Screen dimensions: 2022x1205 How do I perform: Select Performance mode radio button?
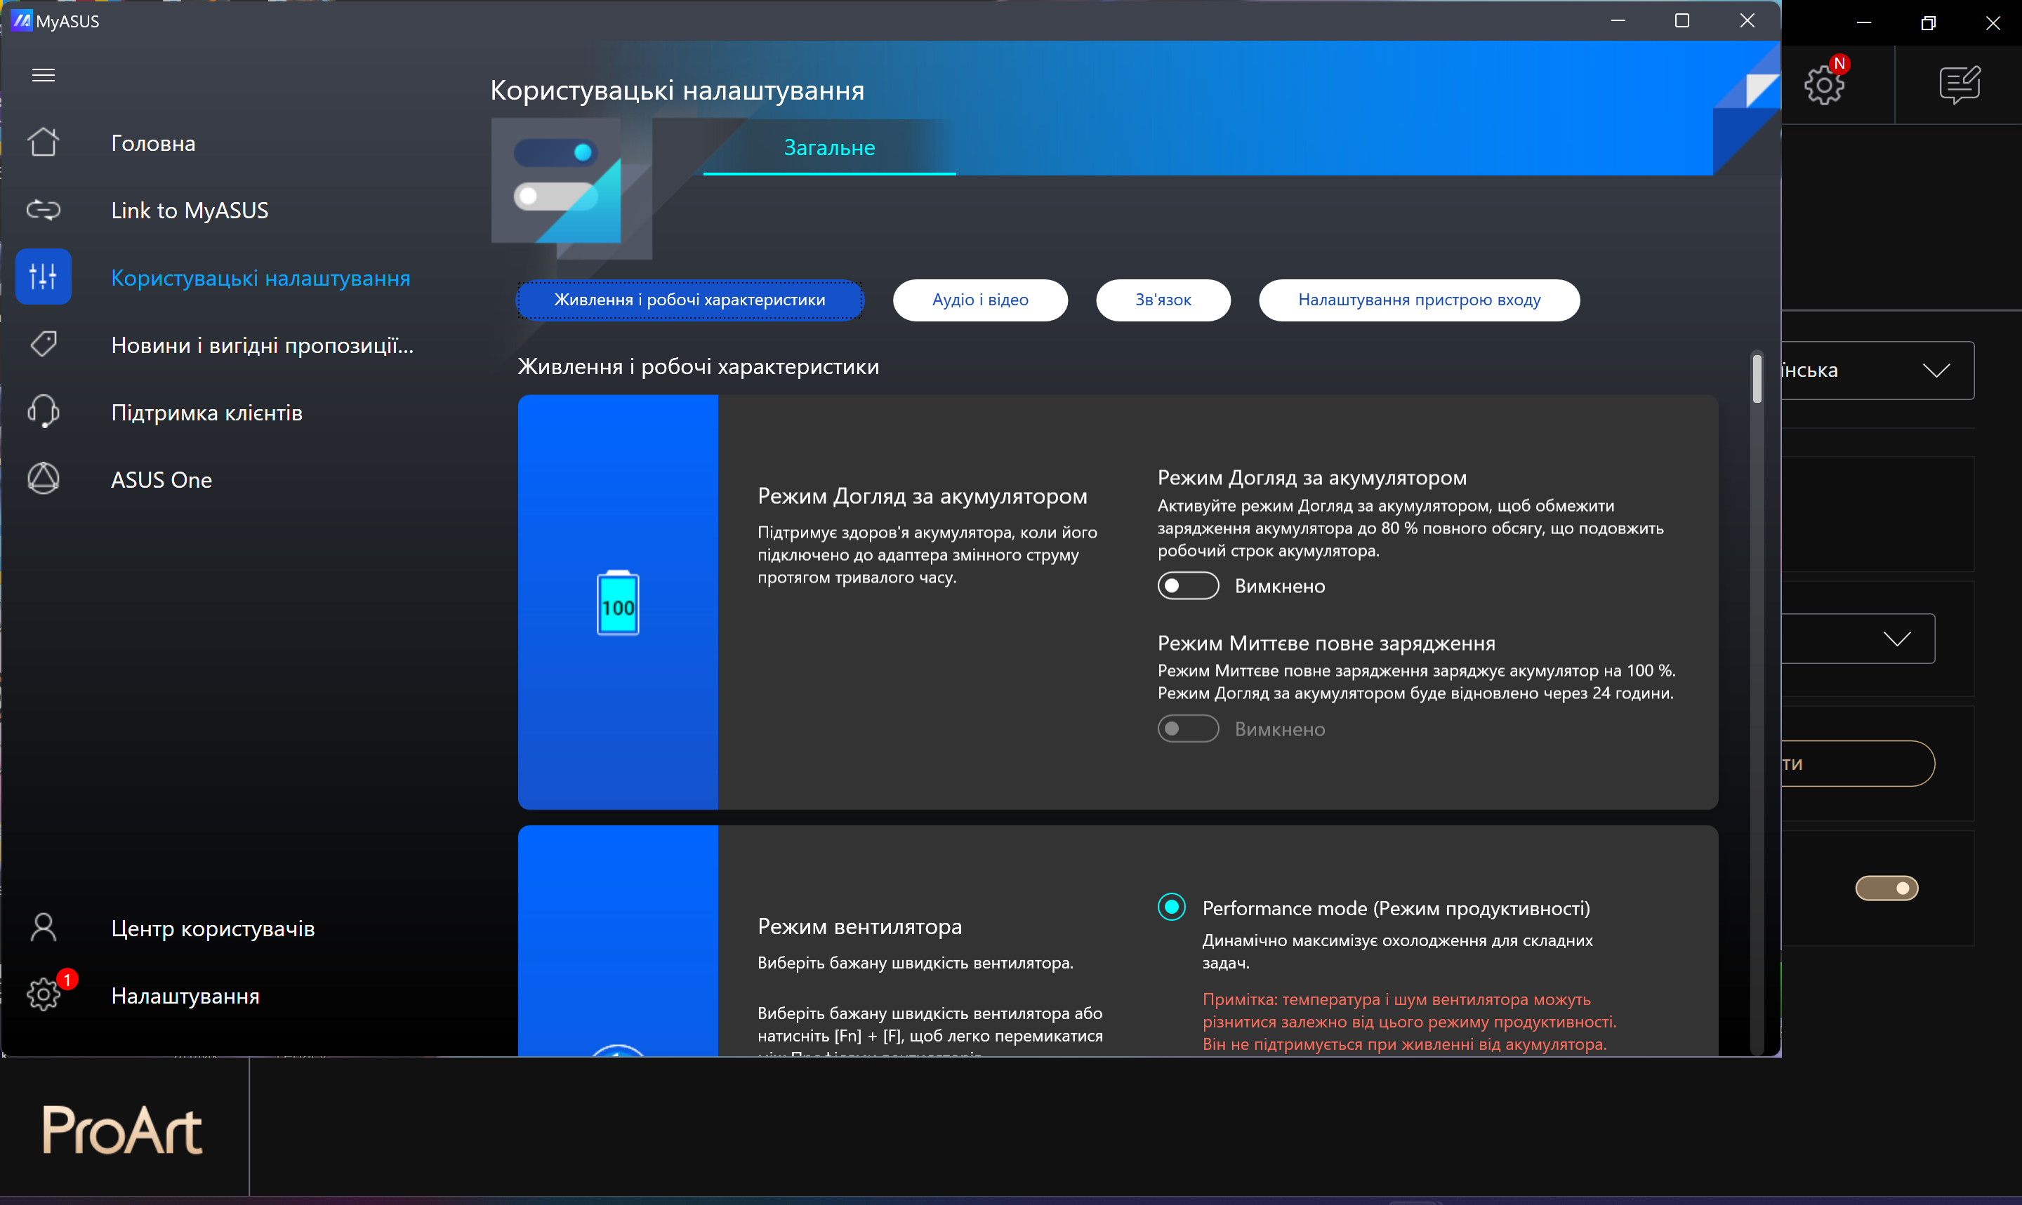tap(1171, 907)
